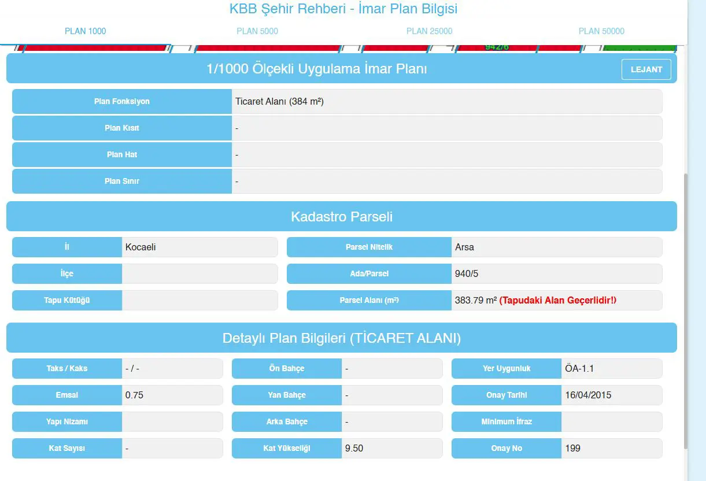This screenshot has width=706, height=481.
Task: Select the 'Kocaeli' province value
Action: 141,247
